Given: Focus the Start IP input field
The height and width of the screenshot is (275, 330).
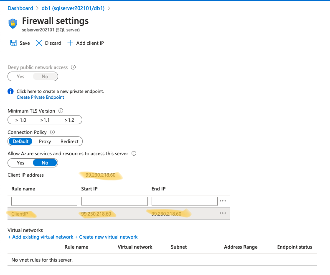Looking at the screenshot, I should coord(114,201).
